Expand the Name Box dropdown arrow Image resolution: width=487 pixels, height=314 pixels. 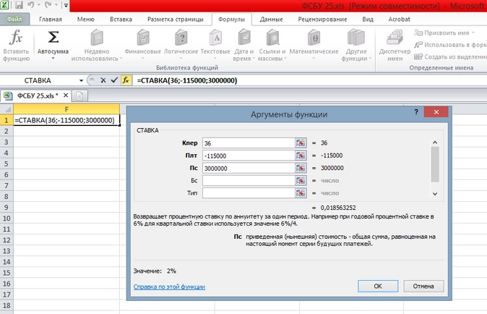click(81, 80)
